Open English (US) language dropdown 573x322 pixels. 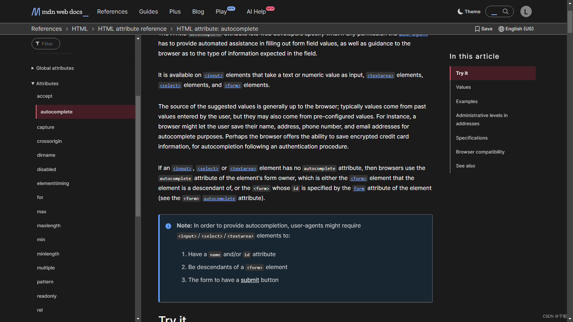(x=516, y=29)
